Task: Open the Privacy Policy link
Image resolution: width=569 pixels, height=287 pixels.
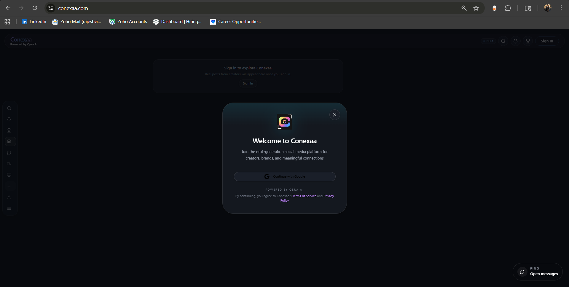Action: pos(329,196)
